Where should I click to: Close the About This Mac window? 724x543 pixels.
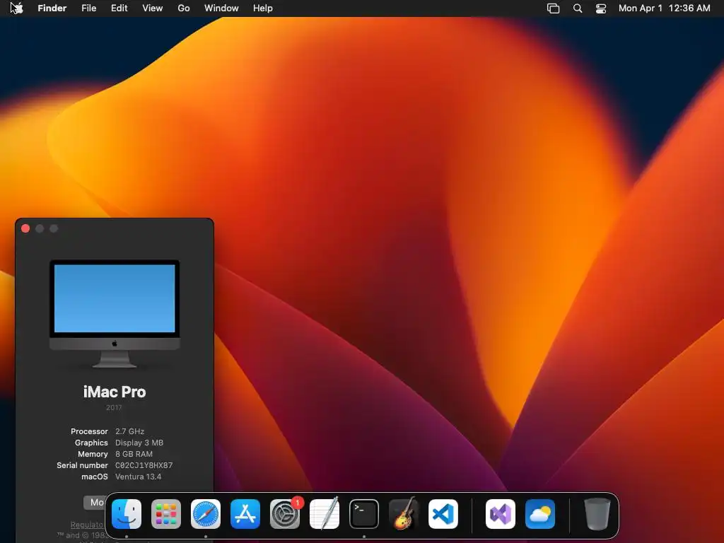[x=25, y=228]
